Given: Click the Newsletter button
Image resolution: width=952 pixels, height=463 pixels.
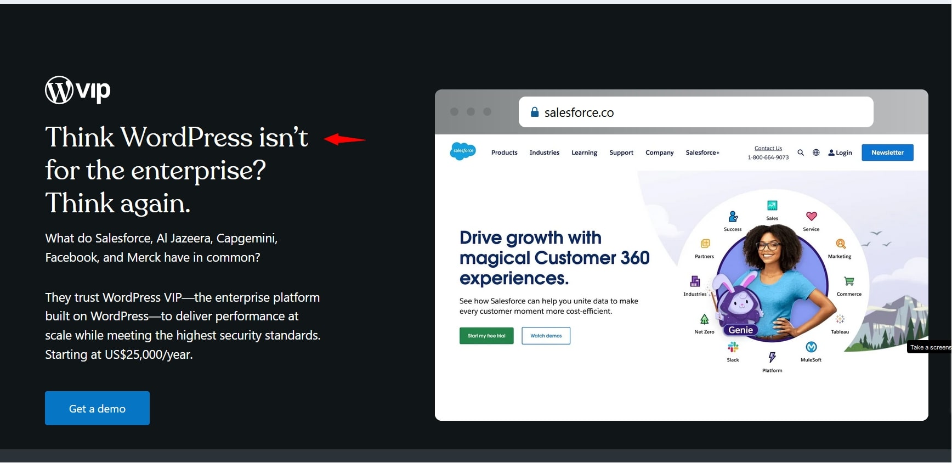Looking at the screenshot, I should pos(887,153).
